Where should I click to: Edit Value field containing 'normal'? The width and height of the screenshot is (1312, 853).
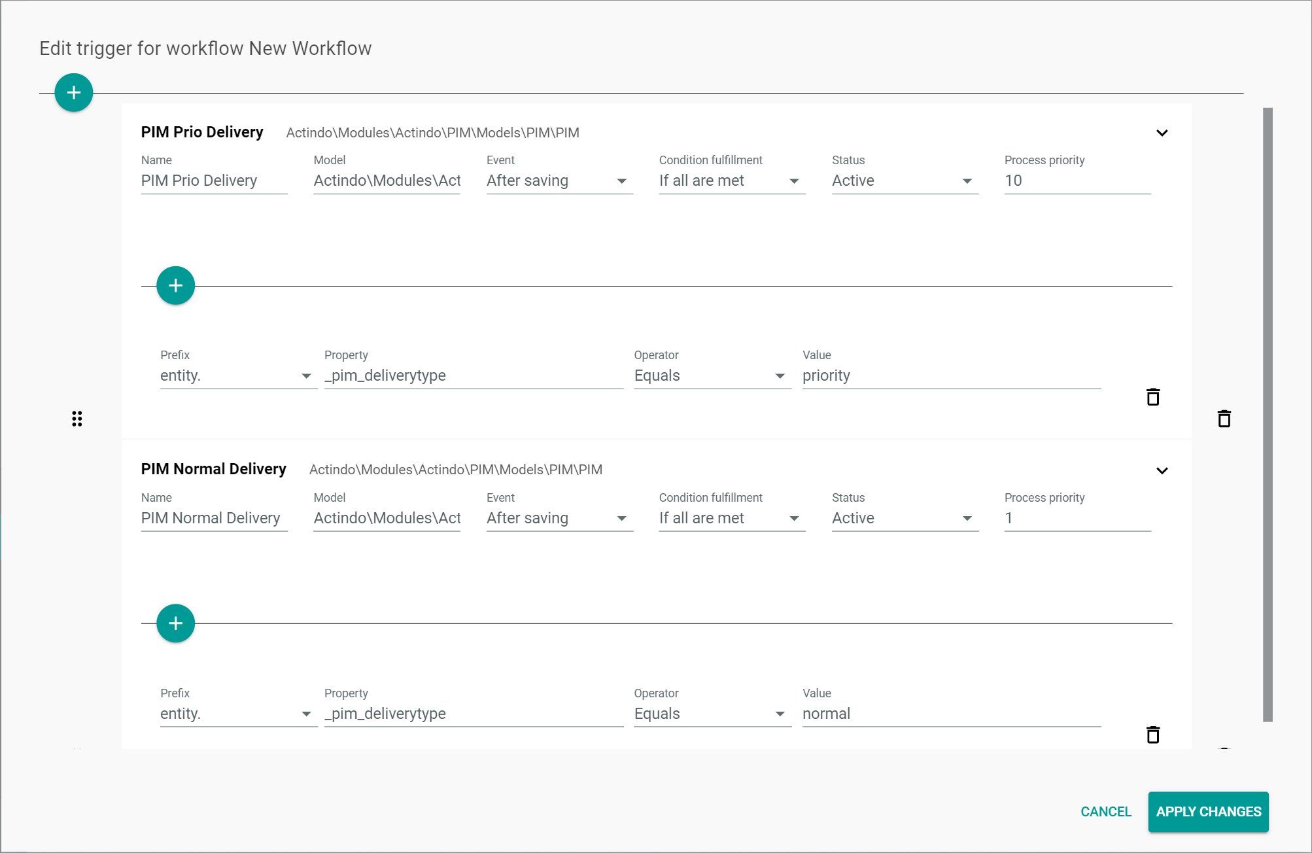pos(952,714)
